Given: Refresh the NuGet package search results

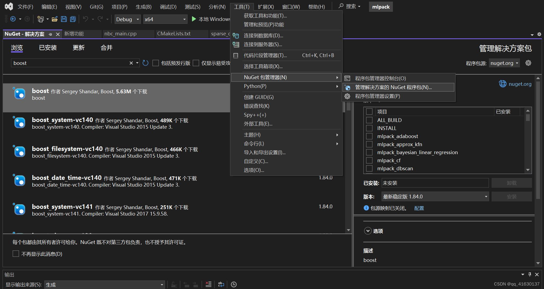Looking at the screenshot, I should click(145, 63).
